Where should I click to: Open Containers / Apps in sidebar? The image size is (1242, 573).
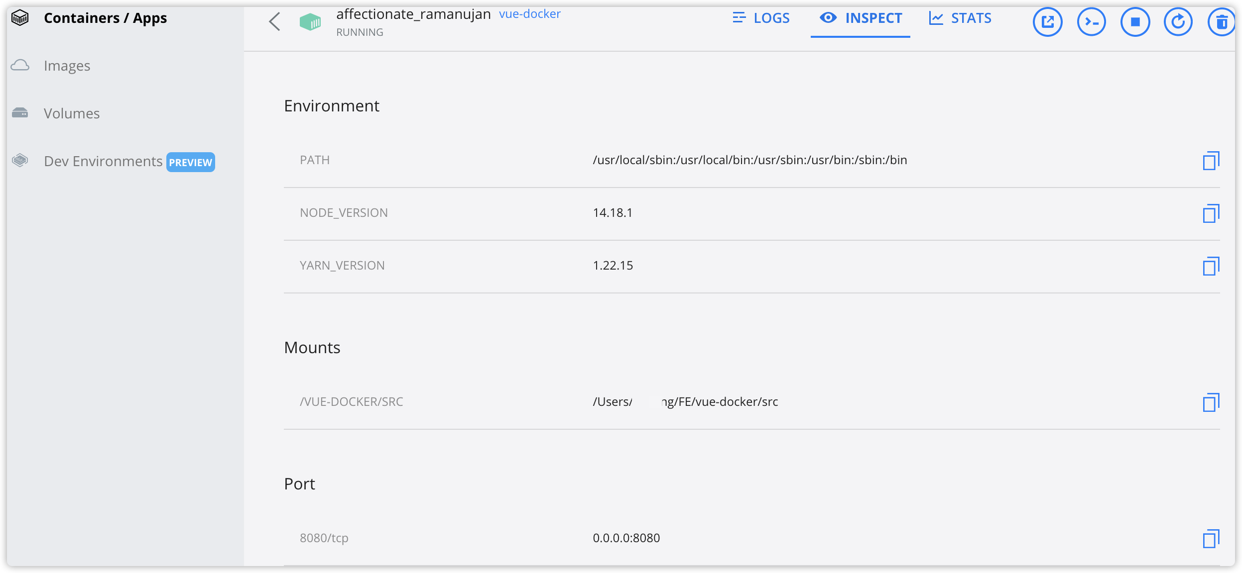105,18
